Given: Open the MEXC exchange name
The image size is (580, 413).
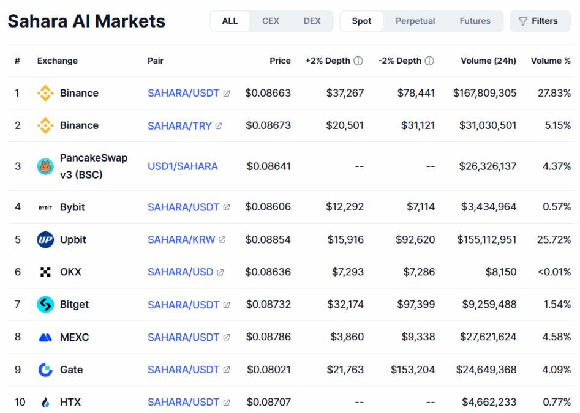Looking at the screenshot, I should pos(74,337).
